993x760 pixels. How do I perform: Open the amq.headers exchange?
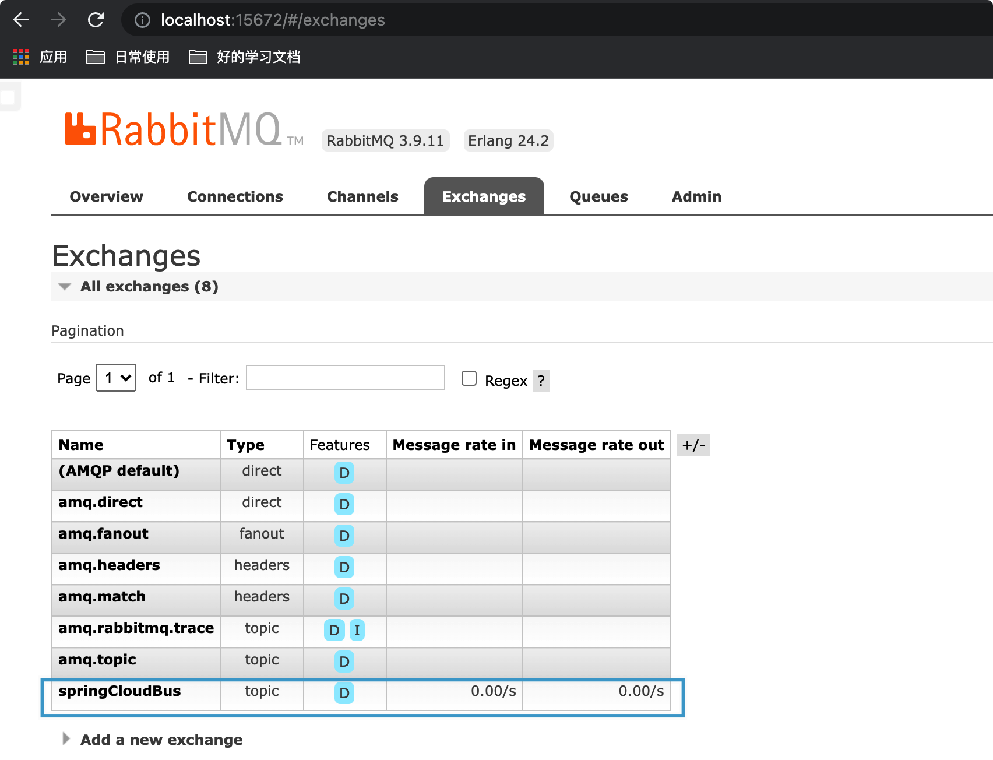[x=110, y=565]
